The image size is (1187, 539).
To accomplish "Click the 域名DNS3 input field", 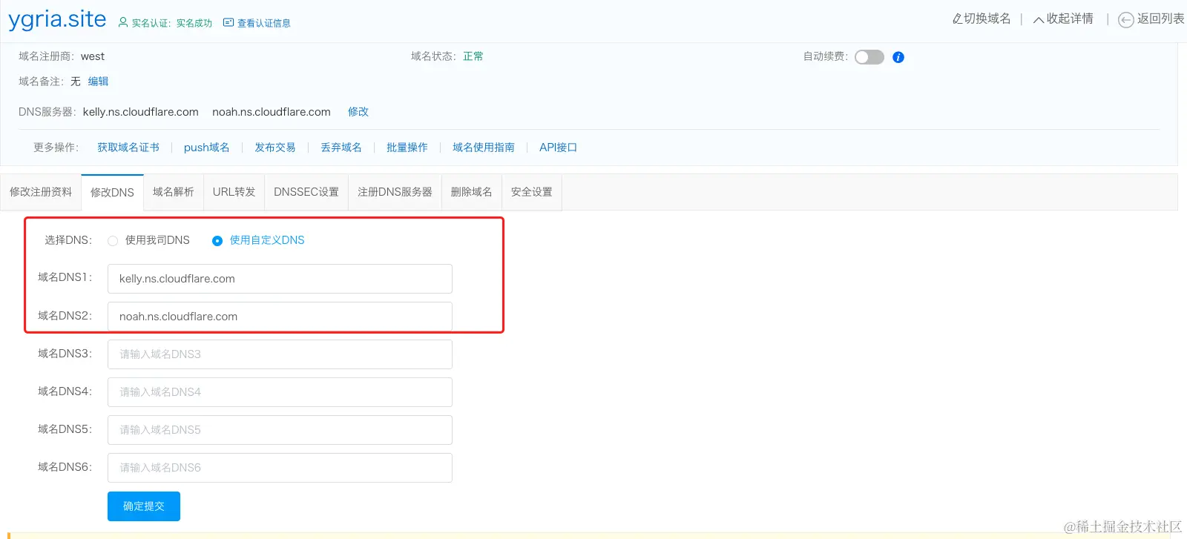I will [x=280, y=354].
